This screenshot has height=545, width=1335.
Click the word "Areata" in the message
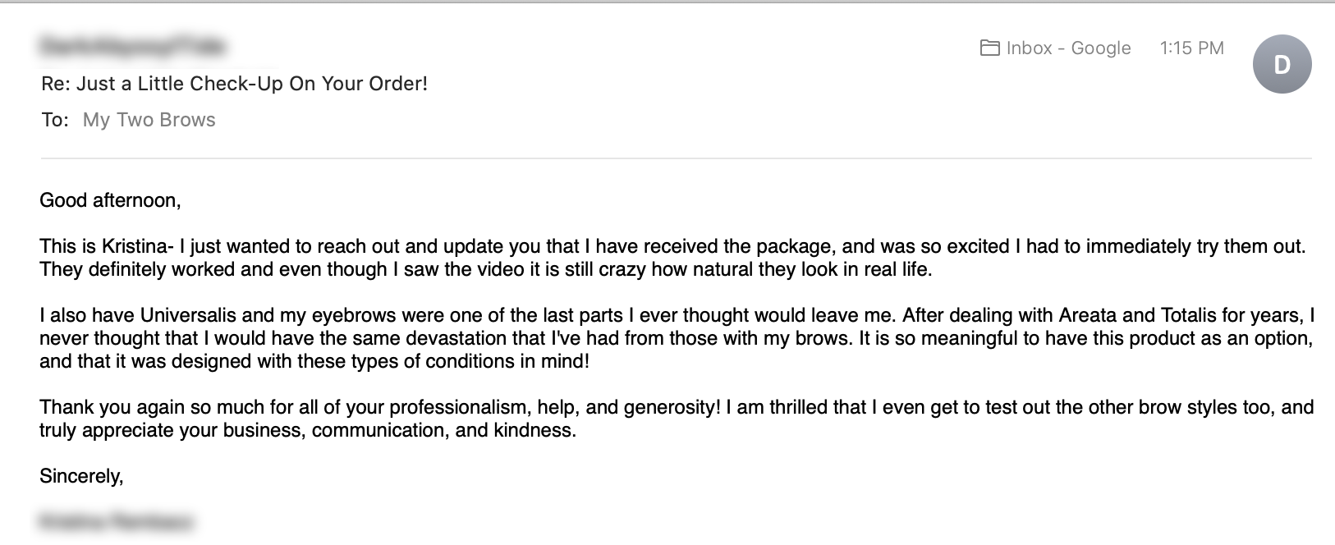(1087, 315)
